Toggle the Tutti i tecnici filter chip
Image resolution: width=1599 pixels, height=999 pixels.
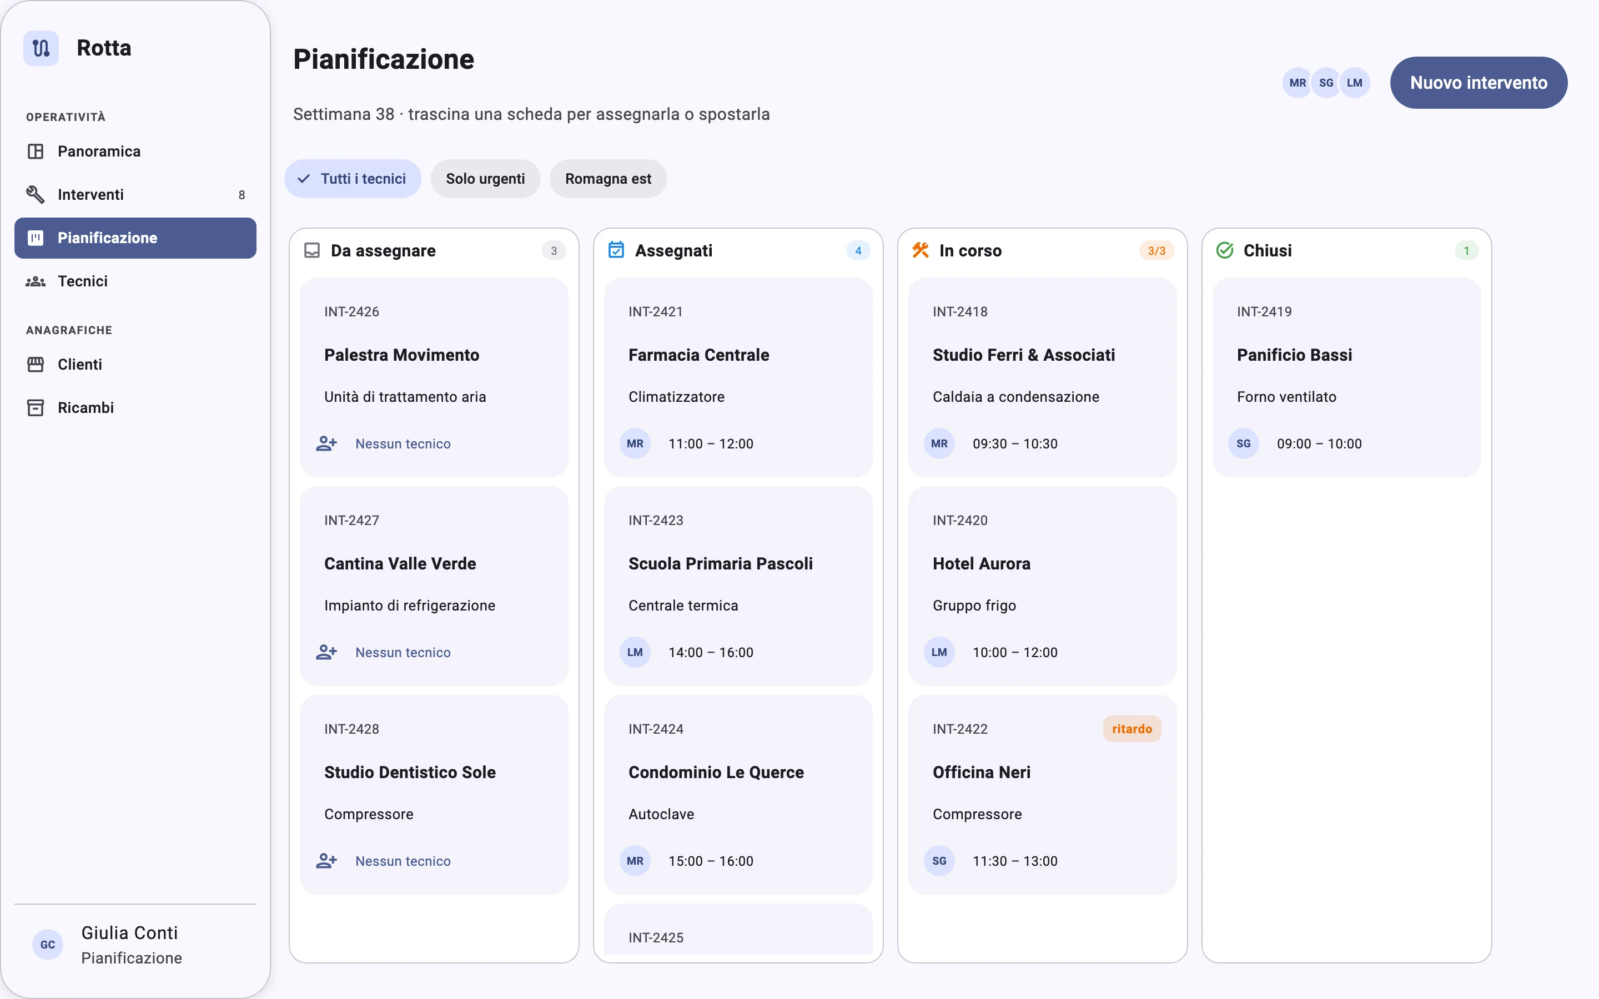[x=353, y=179]
